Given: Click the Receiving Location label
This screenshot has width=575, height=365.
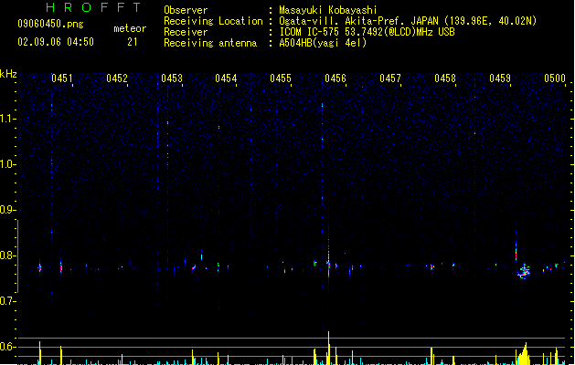Looking at the screenshot, I should (213, 21).
